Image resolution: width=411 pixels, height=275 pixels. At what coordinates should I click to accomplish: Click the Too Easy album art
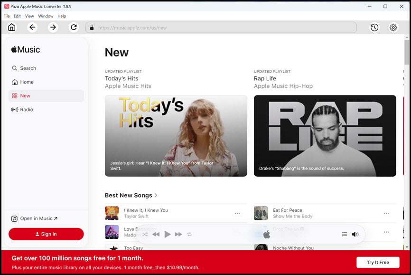(x=112, y=247)
